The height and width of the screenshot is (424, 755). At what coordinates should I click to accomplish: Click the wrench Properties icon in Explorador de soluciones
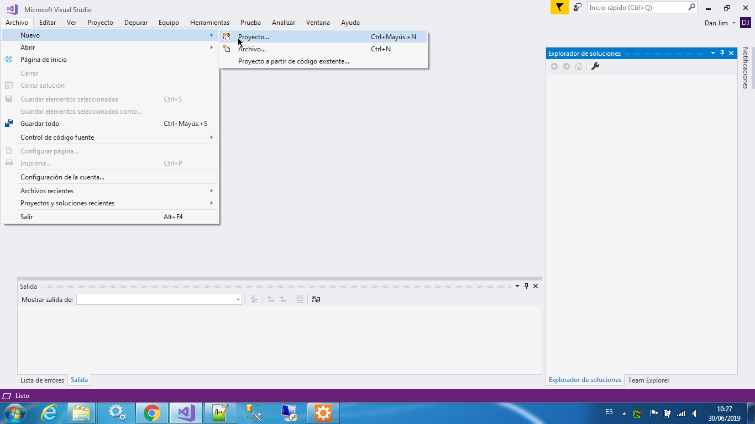coord(595,66)
